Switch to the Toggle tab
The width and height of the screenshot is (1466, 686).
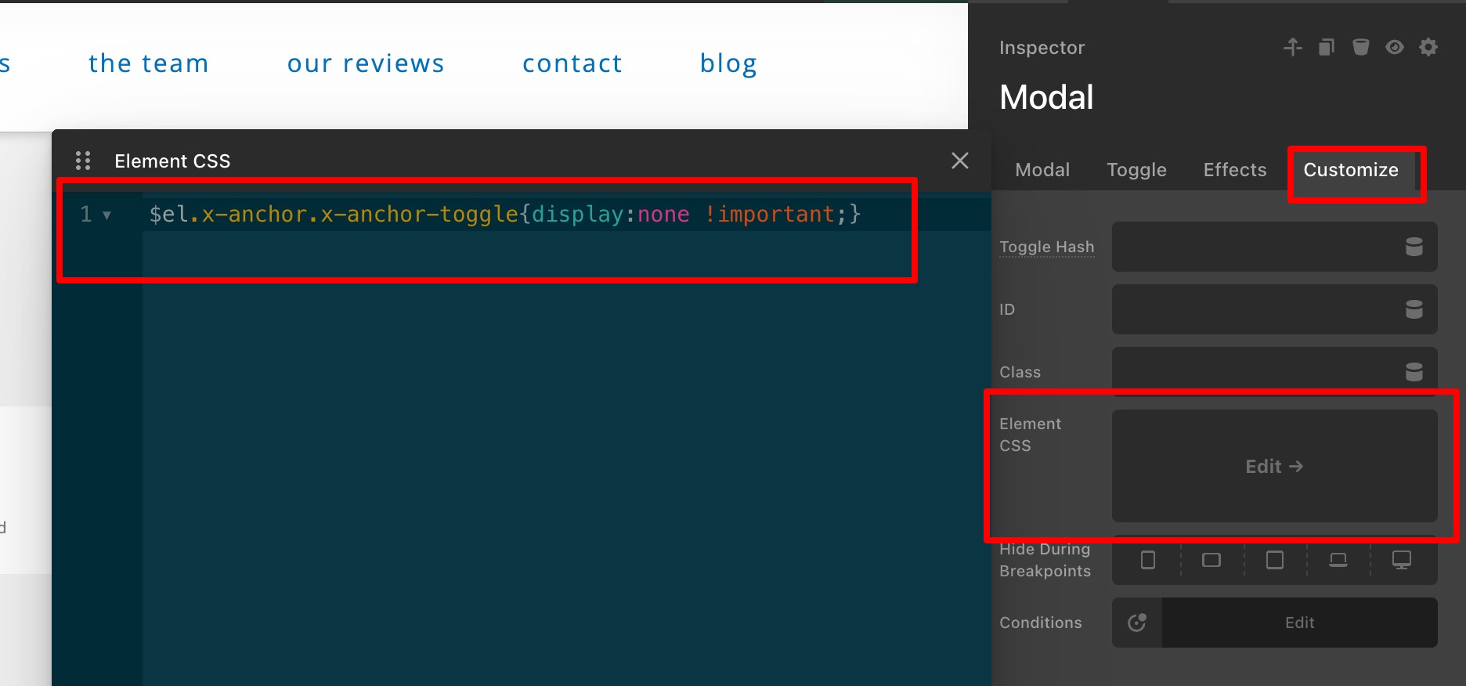[1136, 170]
